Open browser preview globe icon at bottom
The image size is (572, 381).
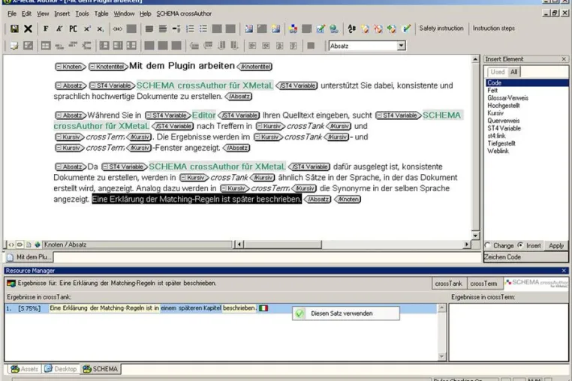(38, 244)
